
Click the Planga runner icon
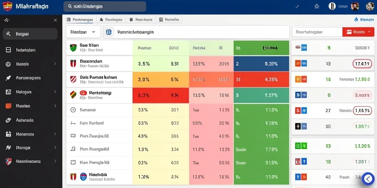pyautogui.click(x=8, y=148)
